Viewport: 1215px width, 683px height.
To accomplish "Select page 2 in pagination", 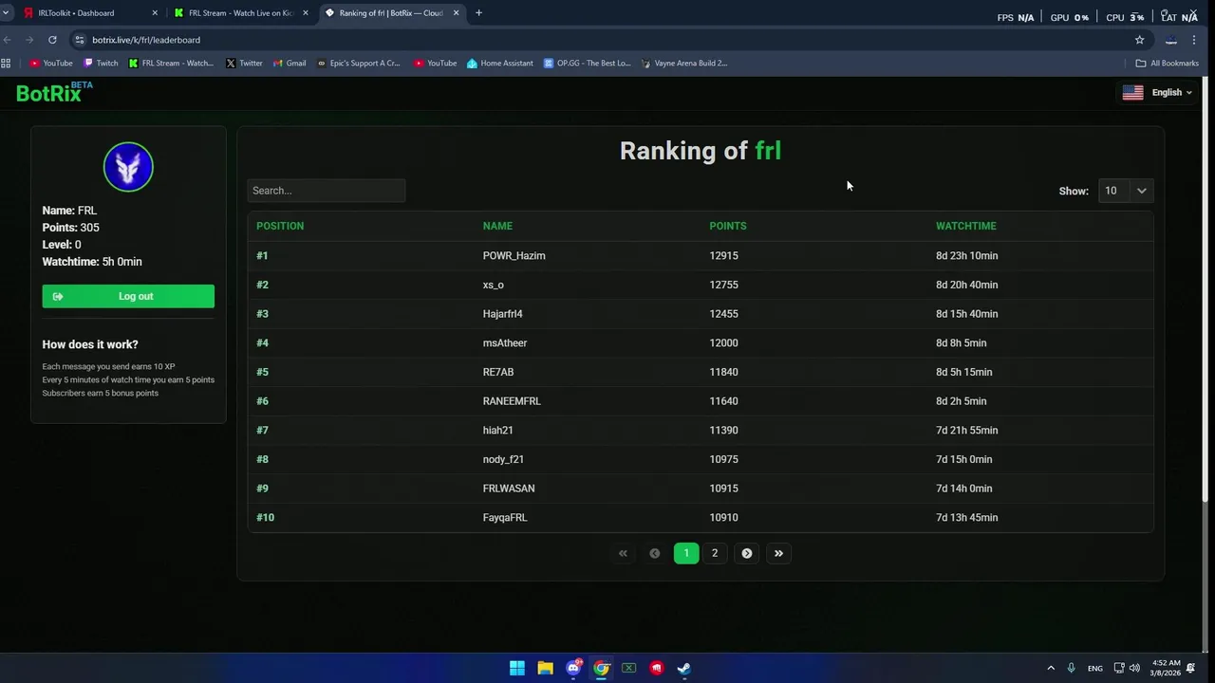I will (715, 553).
